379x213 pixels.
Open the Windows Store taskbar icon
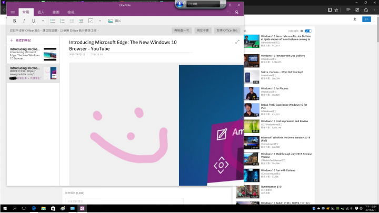click(53, 208)
